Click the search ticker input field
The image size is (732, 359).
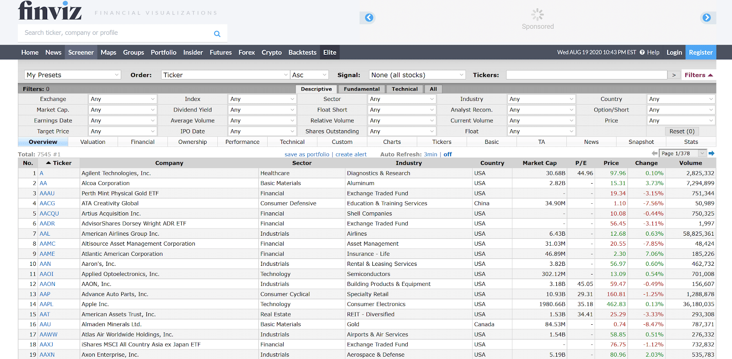point(117,33)
